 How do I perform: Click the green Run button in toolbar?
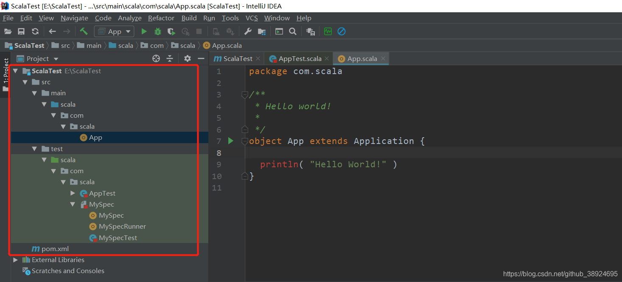pyautogui.click(x=144, y=31)
